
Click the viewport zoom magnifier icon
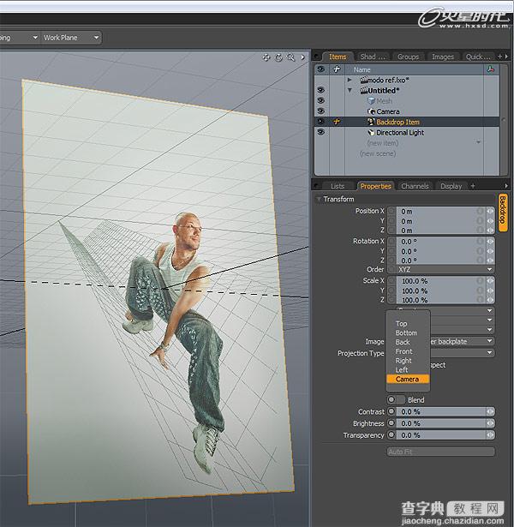(x=290, y=57)
